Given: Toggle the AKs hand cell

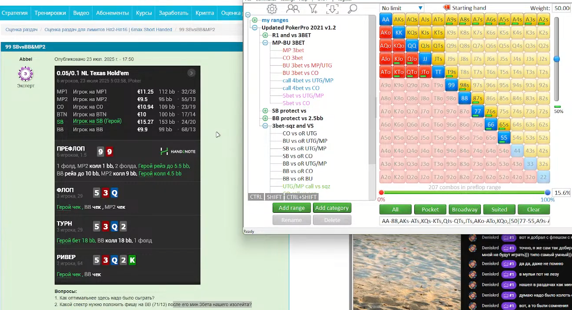Looking at the screenshot, I should click(399, 20).
